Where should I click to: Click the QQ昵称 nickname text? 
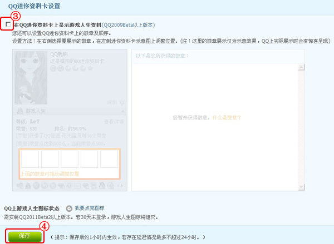[59, 54]
